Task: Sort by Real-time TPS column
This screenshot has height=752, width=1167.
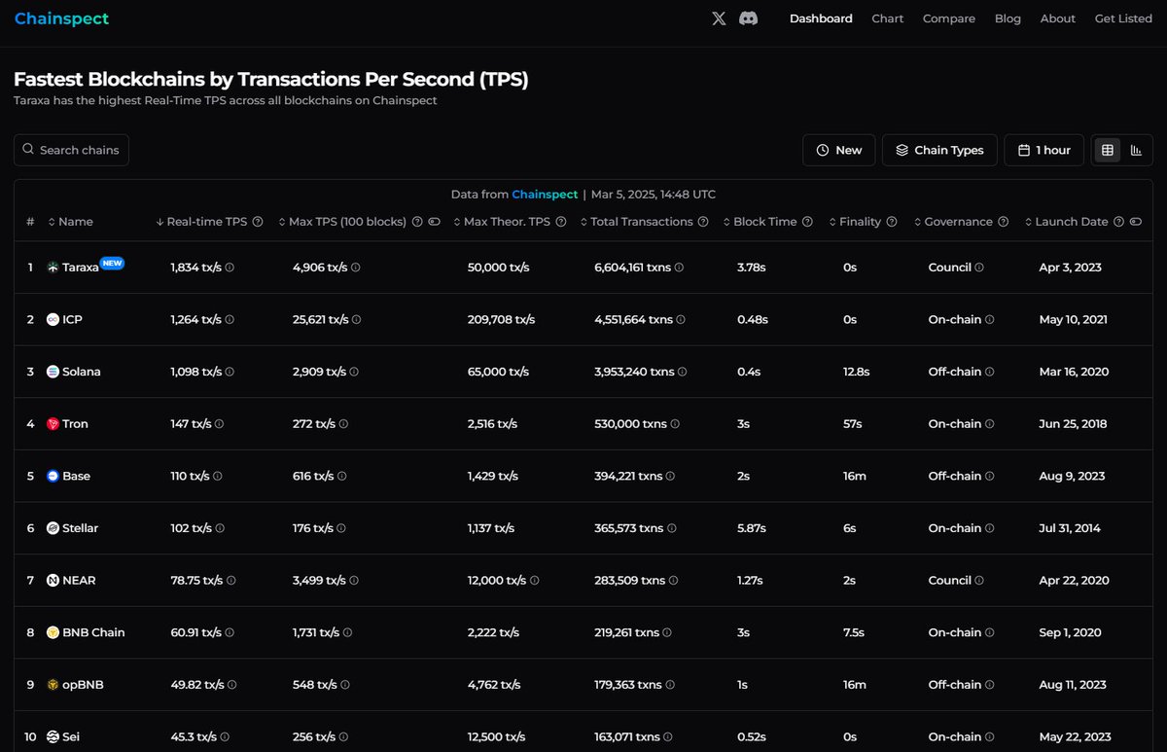Action: (x=201, y=222)
